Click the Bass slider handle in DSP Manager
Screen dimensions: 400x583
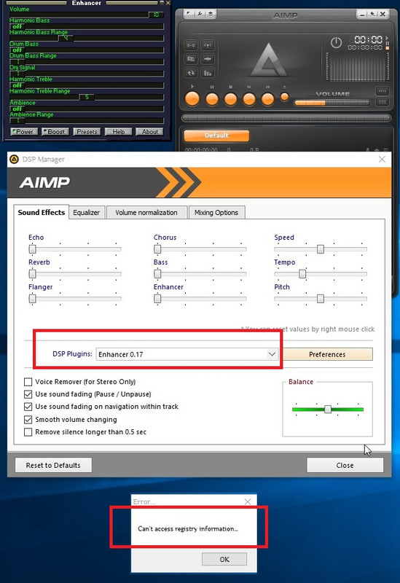157,274
